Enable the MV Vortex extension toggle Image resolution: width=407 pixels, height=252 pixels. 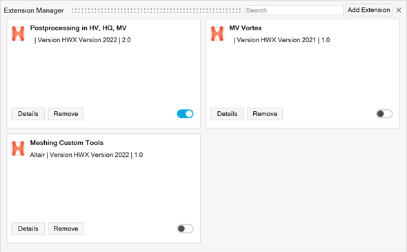pos(384,114)
